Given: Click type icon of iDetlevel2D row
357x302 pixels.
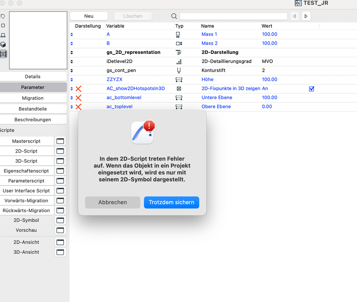Looking at the screenshot, I should (x=179, y=62).
